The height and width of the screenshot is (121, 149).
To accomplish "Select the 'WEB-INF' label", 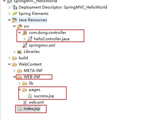I will pyautogui.click(x=32, y=77).
